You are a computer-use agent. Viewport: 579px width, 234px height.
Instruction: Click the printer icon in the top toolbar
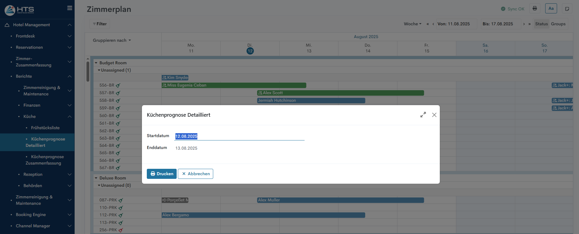535,9
